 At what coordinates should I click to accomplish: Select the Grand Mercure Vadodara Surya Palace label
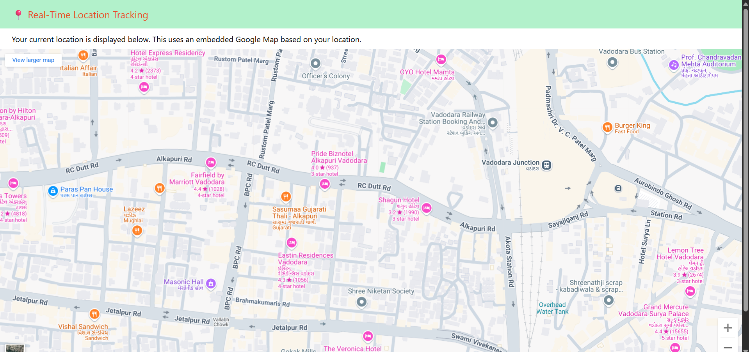[653, 310]
